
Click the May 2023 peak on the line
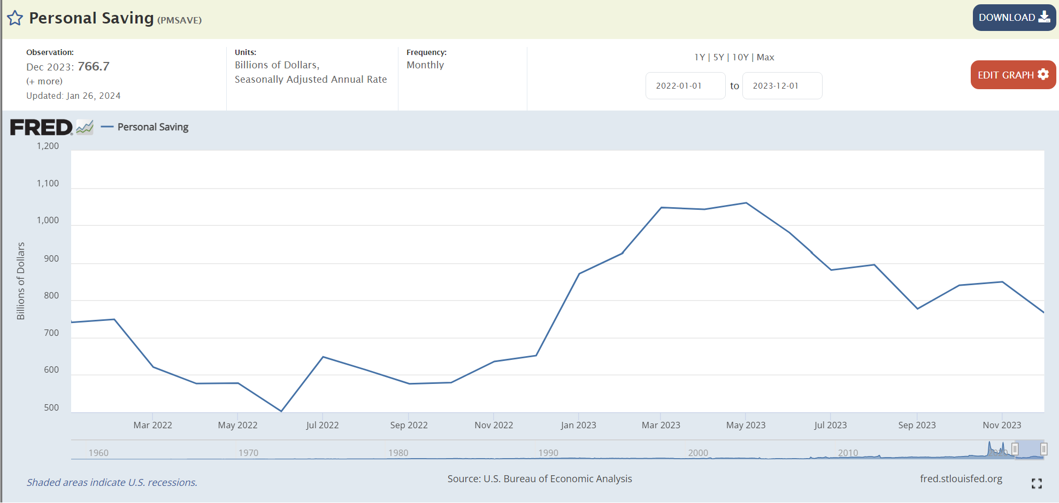746,203
